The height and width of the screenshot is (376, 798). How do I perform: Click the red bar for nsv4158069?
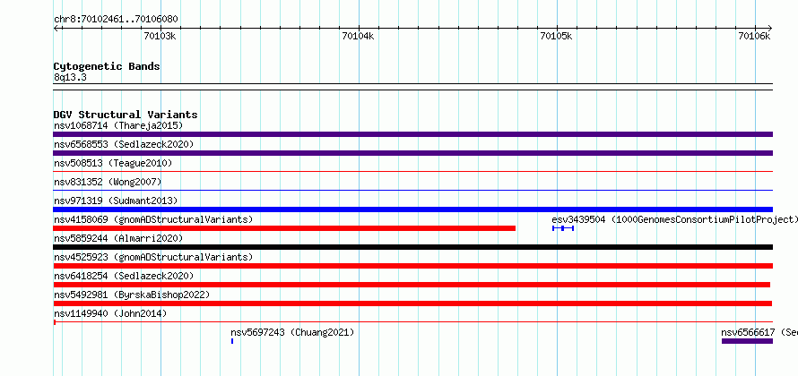click(x=284, y=228)
